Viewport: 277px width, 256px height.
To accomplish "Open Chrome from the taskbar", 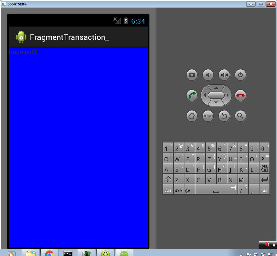I will (x=49, y=253).
